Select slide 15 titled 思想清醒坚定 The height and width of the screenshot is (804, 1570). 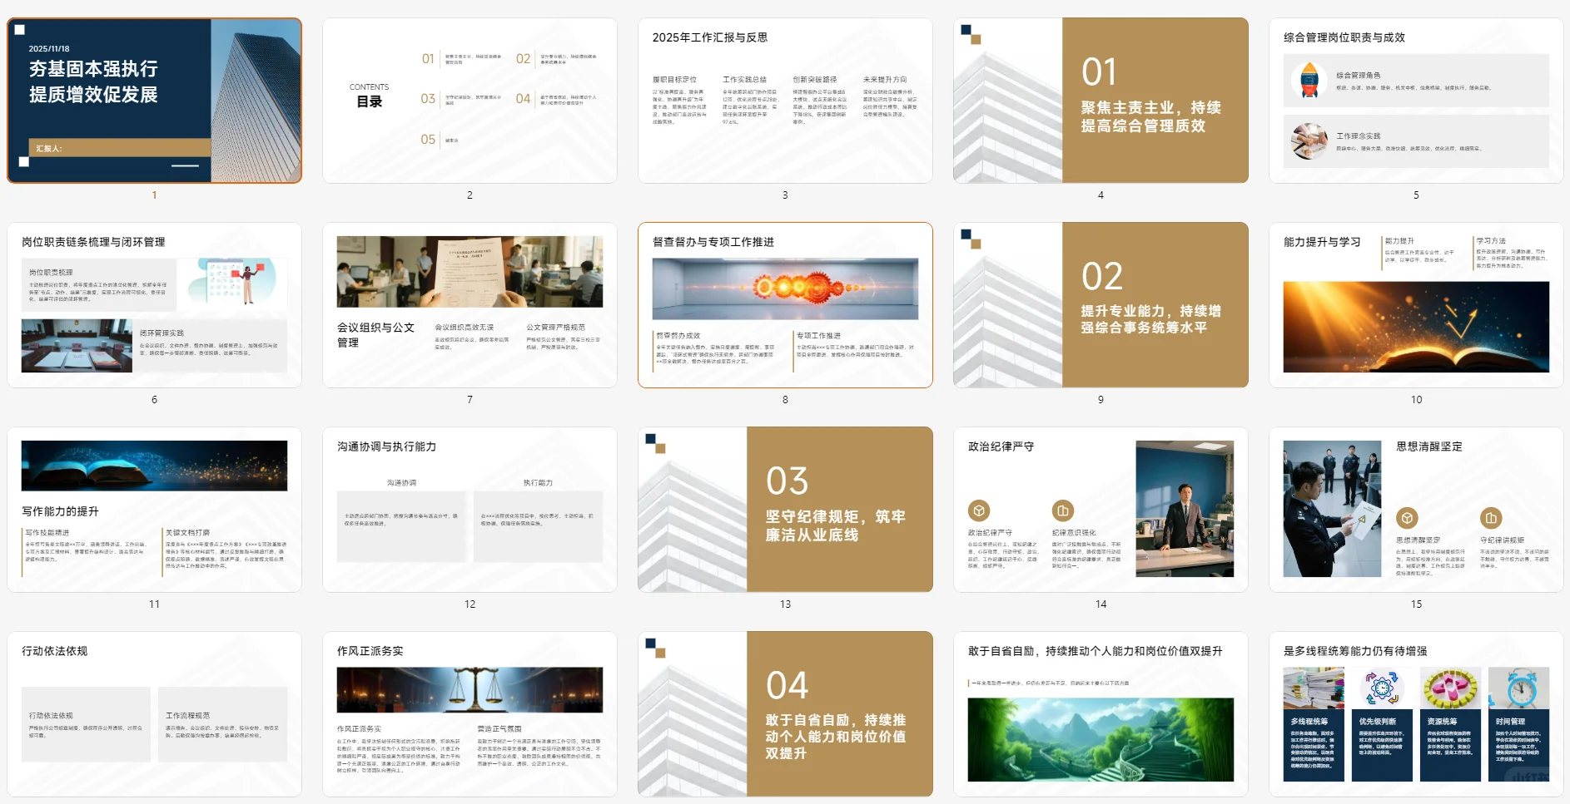click(1416, 510)
